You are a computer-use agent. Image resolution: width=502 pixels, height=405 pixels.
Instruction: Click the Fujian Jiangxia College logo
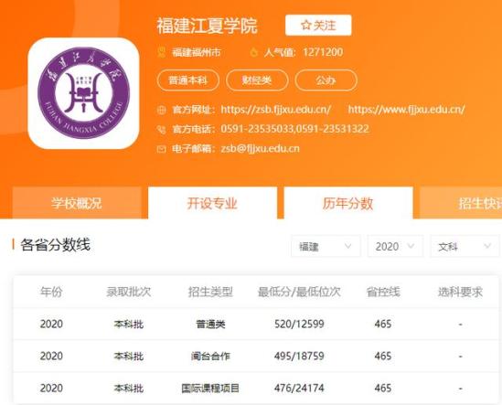pos(83,93)
